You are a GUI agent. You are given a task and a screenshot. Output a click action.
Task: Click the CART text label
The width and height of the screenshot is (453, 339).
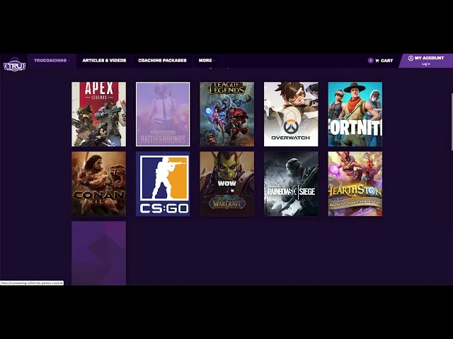(387, 61)
